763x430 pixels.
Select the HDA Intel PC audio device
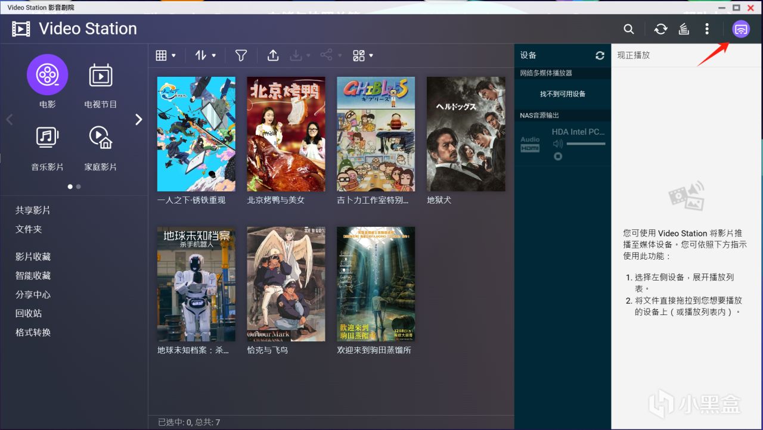click(578, 132)
